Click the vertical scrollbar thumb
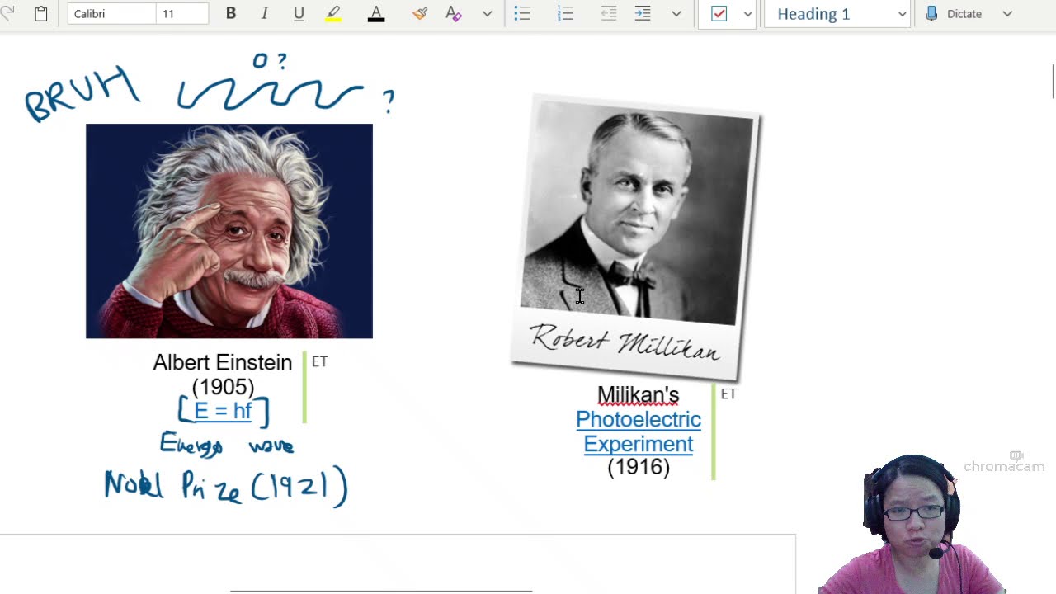The image size is (1056, 594). [1053, 81]
